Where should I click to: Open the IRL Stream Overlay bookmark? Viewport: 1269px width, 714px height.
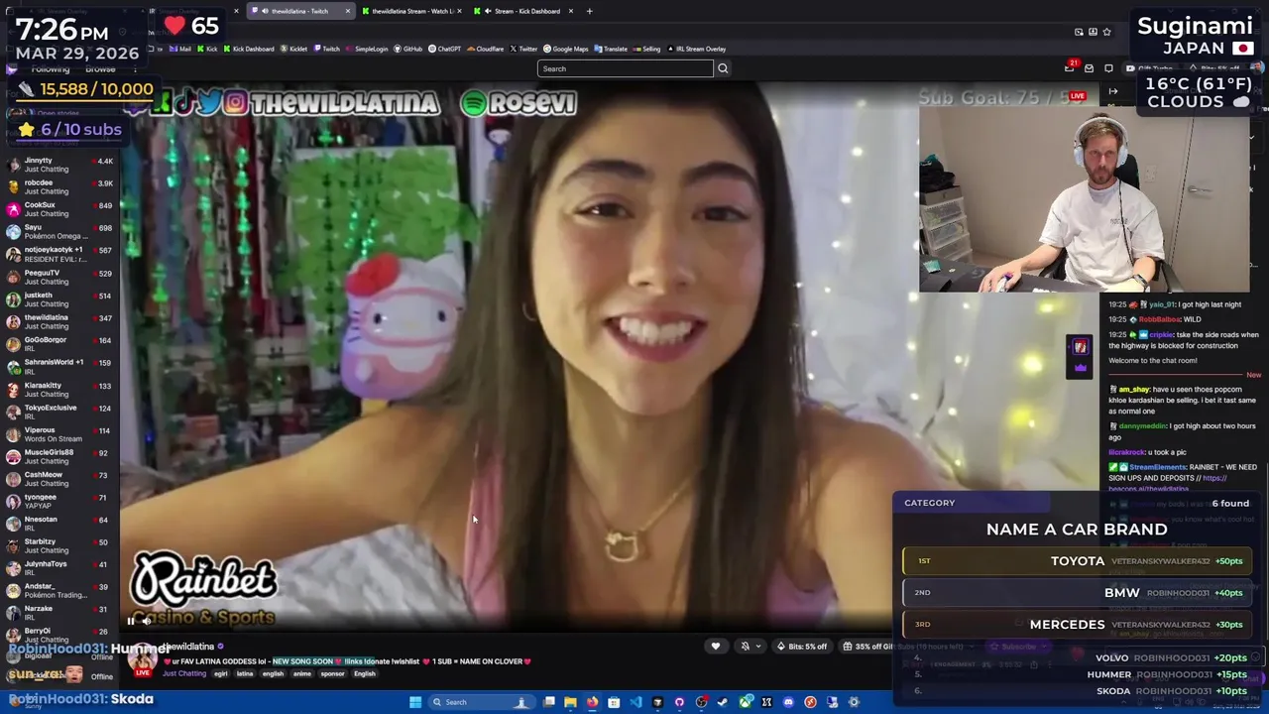(x=696, y=49)
